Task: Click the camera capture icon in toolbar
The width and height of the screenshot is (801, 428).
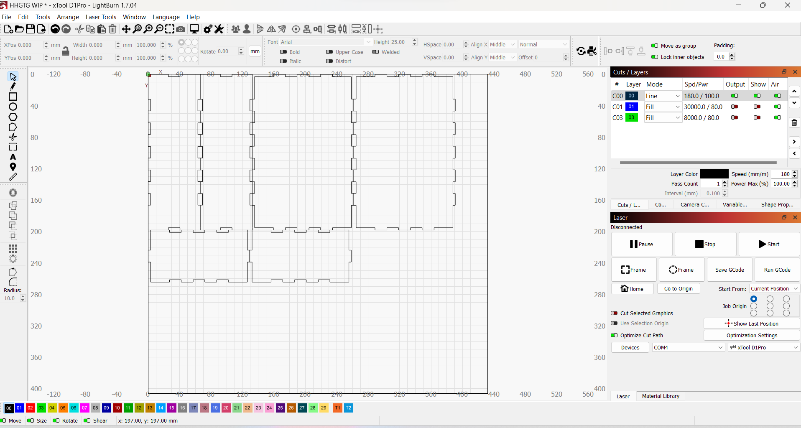Action: [x=181, y=29]
